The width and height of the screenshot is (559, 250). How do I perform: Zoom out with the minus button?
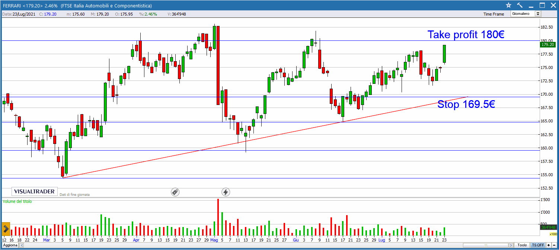point(554,245)
